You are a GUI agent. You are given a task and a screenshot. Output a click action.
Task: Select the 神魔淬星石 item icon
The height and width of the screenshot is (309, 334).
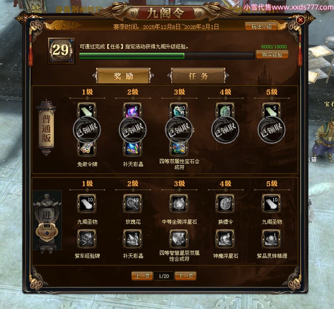point(225,239)
